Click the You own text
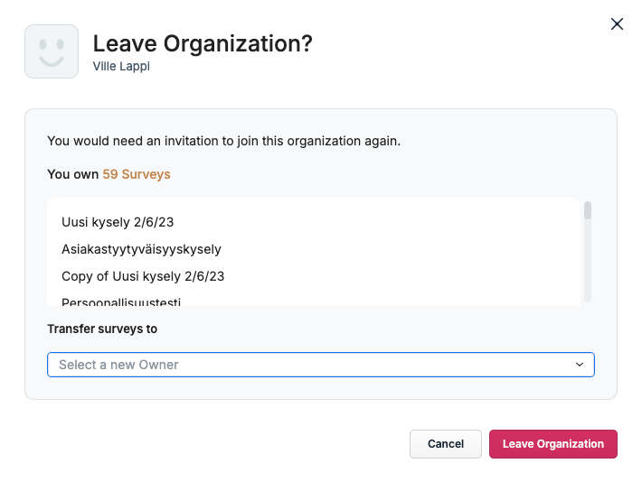The height and width of the screenshot is (482, 642). [73, 174]
